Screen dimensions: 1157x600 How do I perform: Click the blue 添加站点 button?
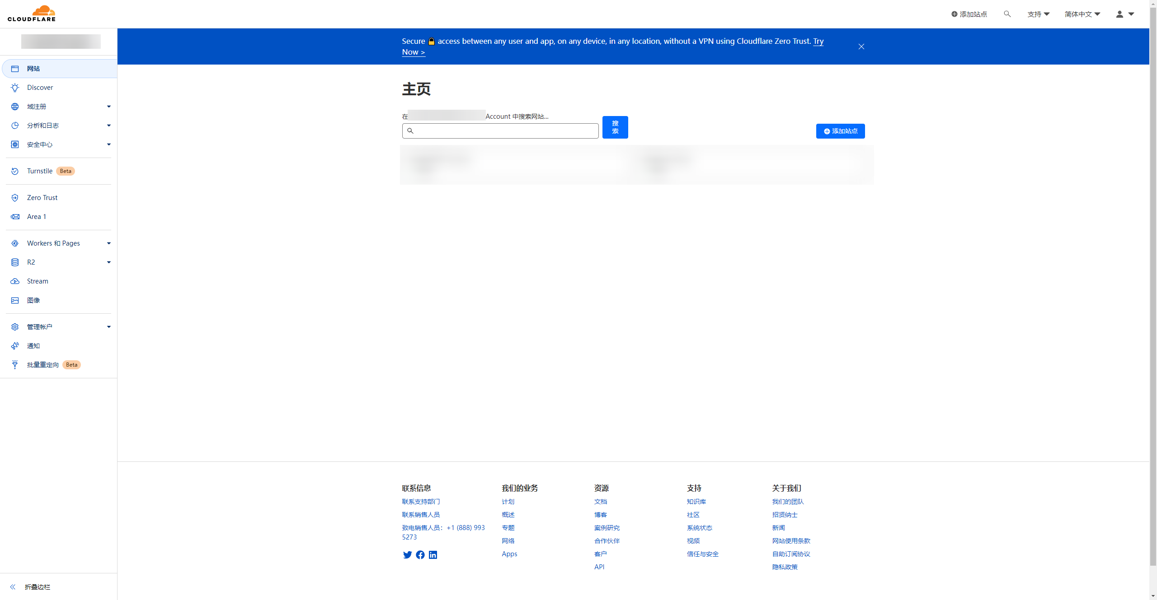point(840,131)
